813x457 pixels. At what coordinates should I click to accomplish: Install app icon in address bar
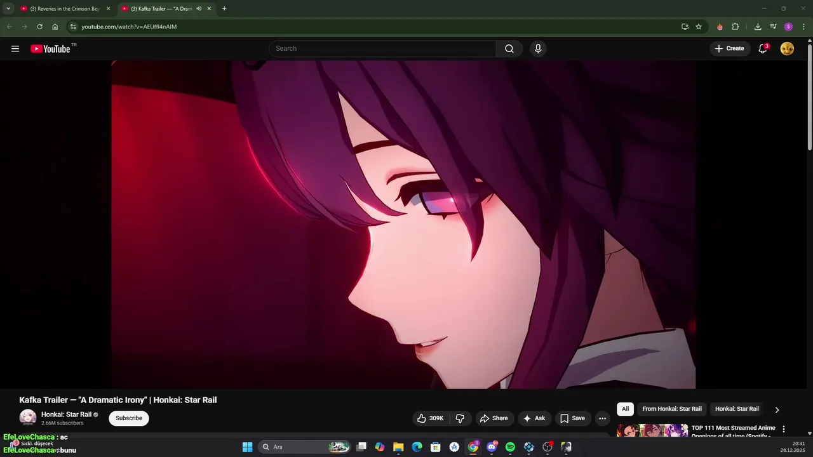tap(685, 27)
